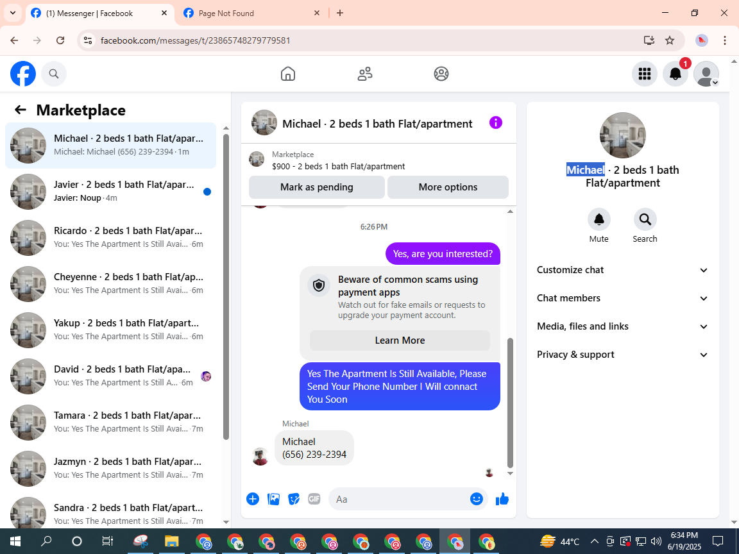This screenshot has width=739, height=554.
Task: Open Task View on the taskbar
Action: [x=108, y=541]
